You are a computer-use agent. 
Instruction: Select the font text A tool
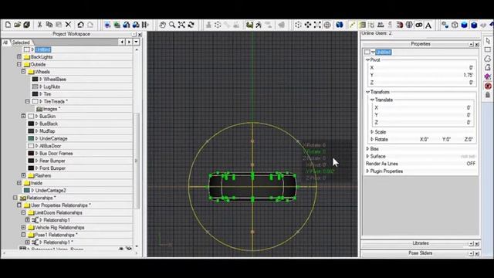click(428, 25)
